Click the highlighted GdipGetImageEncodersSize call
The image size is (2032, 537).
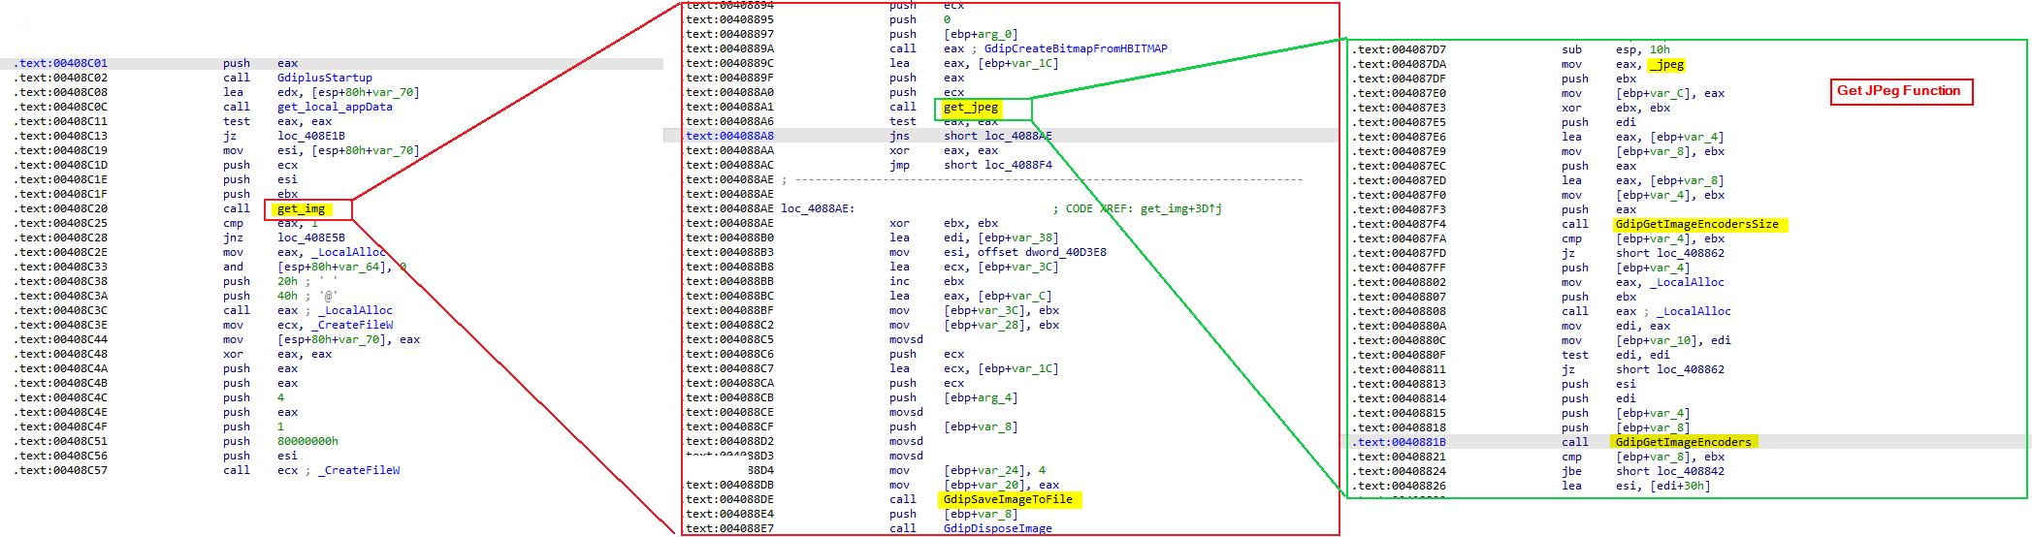point(1696,224)
